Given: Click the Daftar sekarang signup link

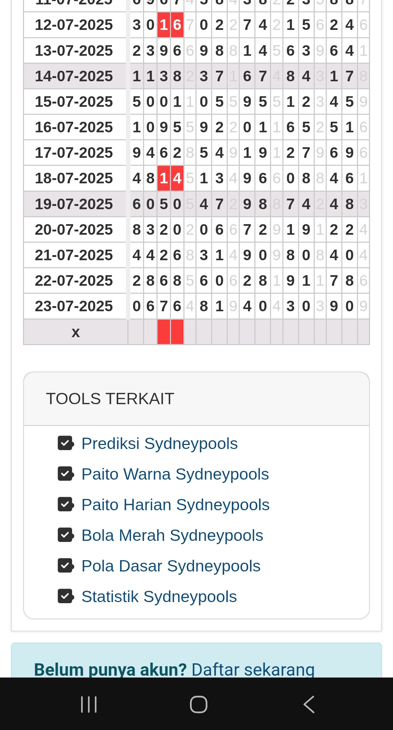Looking at the screenshot, I should 253,669.
